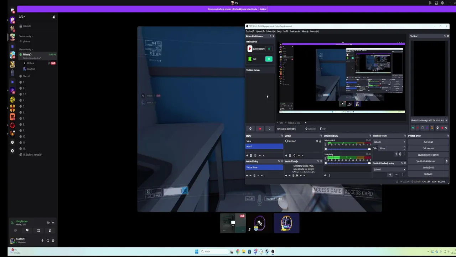Remove vertical scene with minus icon
This screenshot has width=456, height=257.
pos(250,175)
